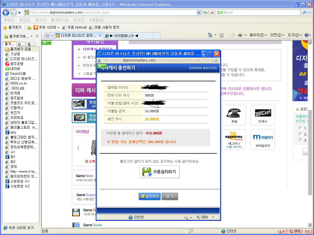
Task: Open the Game Guide link
Action: (x=92, y=225)
